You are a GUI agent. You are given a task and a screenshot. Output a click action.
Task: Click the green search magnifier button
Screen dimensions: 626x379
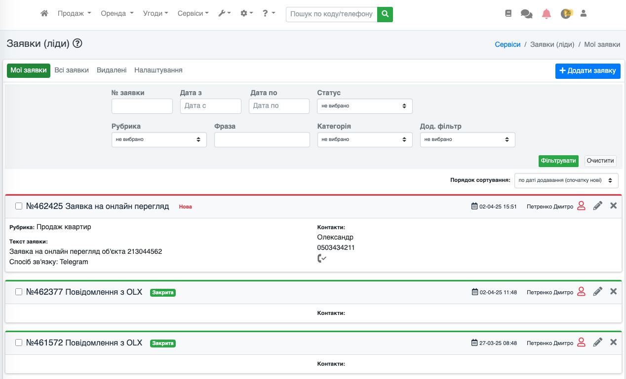coord(385,14)
